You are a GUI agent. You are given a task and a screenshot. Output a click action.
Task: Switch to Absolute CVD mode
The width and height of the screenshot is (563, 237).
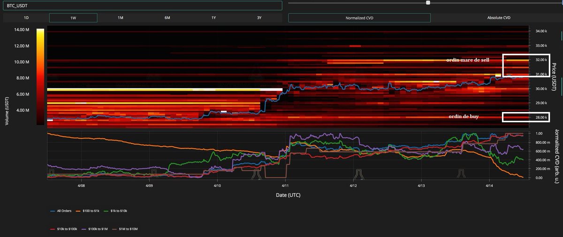pos(499,18)
